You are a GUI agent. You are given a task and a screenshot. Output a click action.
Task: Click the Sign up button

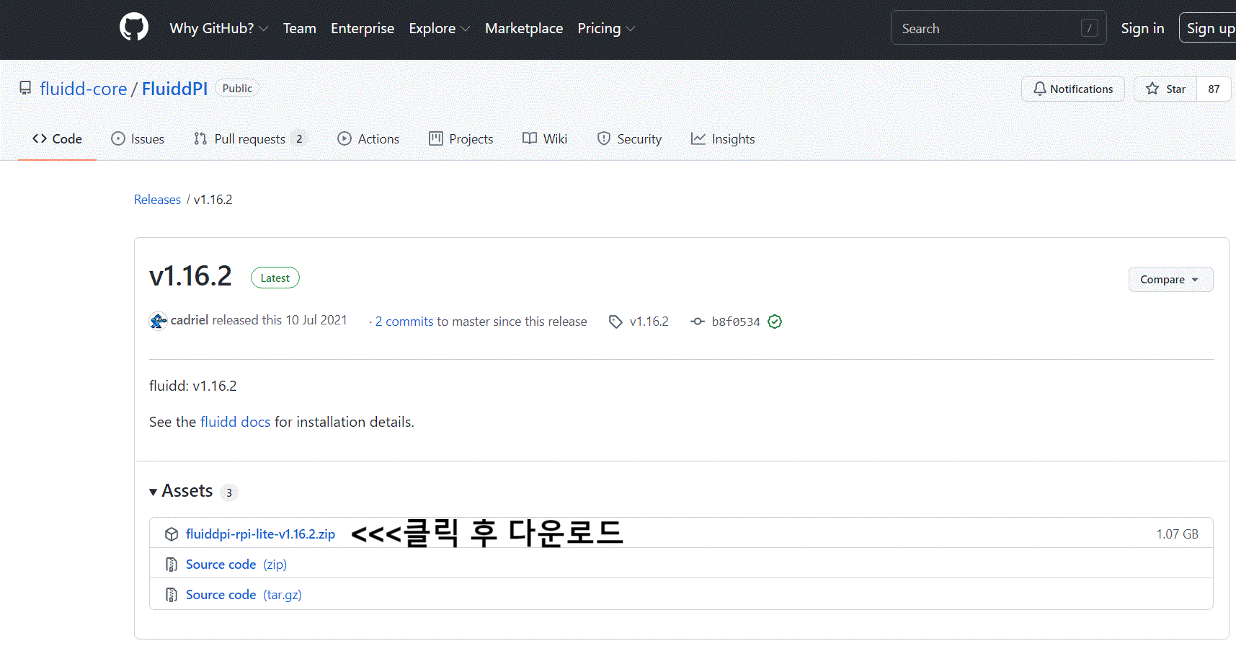(1209, 28)
